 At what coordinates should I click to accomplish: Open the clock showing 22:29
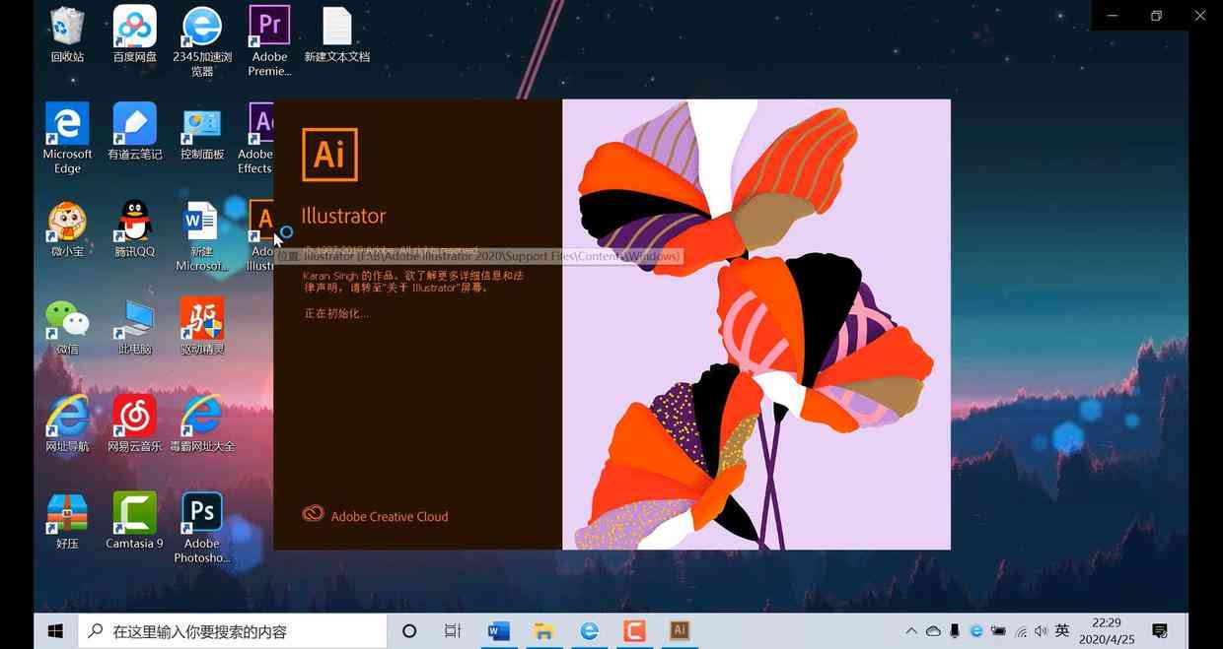click(x=1107, y=631)
